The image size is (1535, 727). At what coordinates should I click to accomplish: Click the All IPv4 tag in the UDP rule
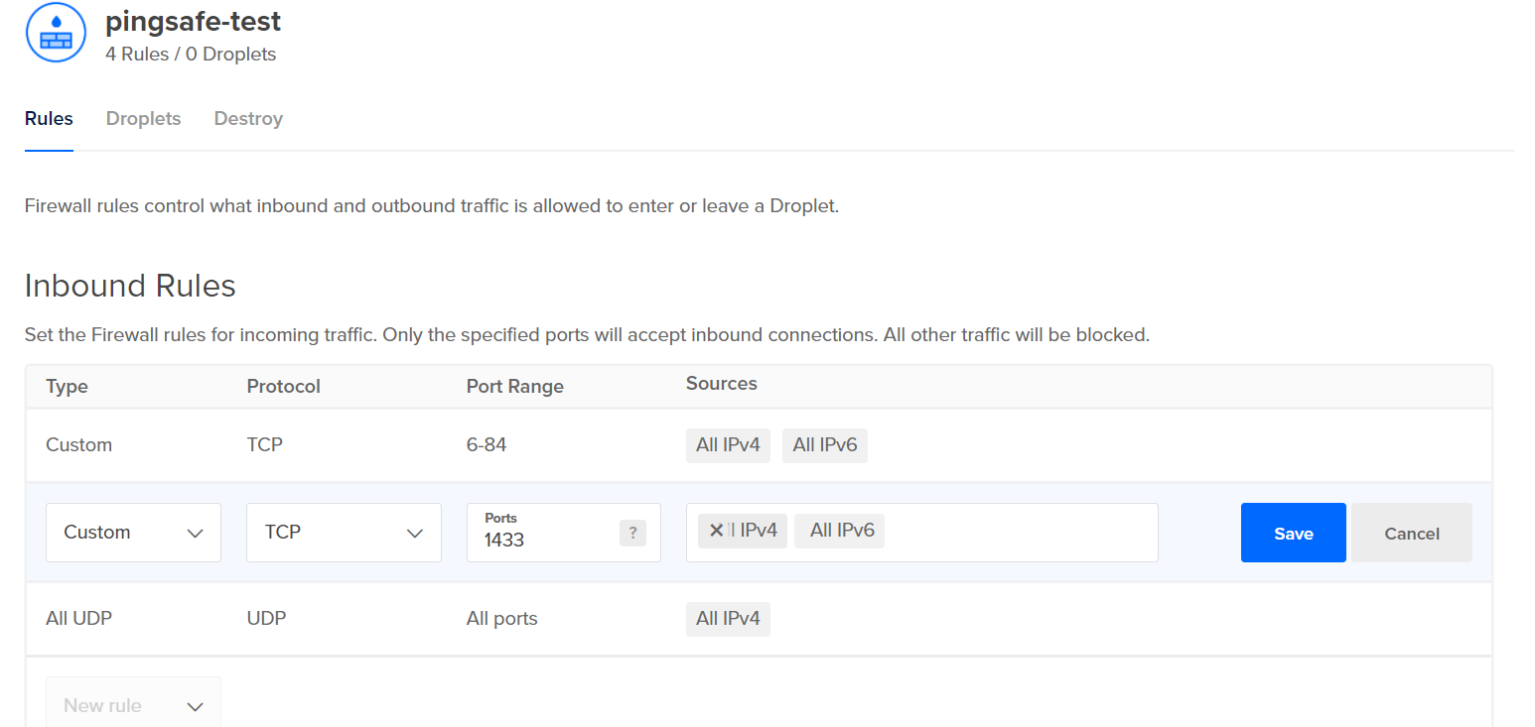pos(728,619)
